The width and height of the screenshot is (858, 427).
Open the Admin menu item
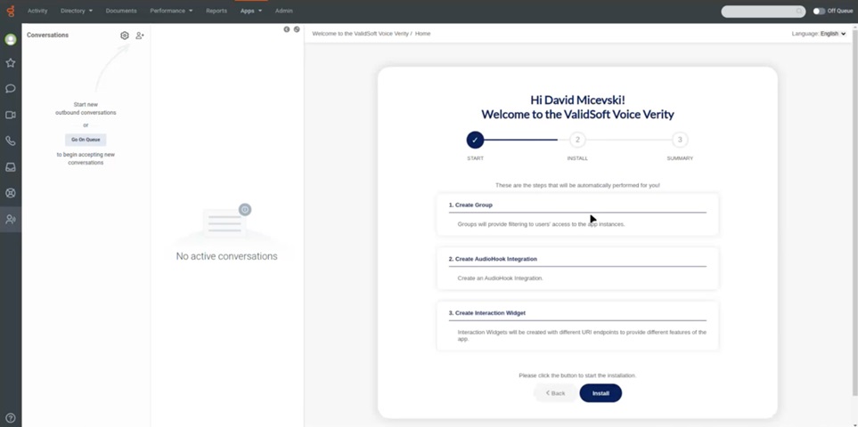pyautogui.click(x=283, y=11)
